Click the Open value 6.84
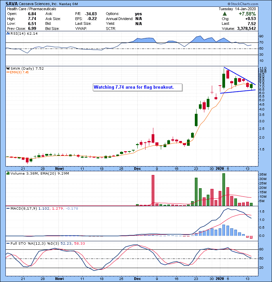This screenshot has height=282, width=272. pyautogui.click(x=32, y=14)
